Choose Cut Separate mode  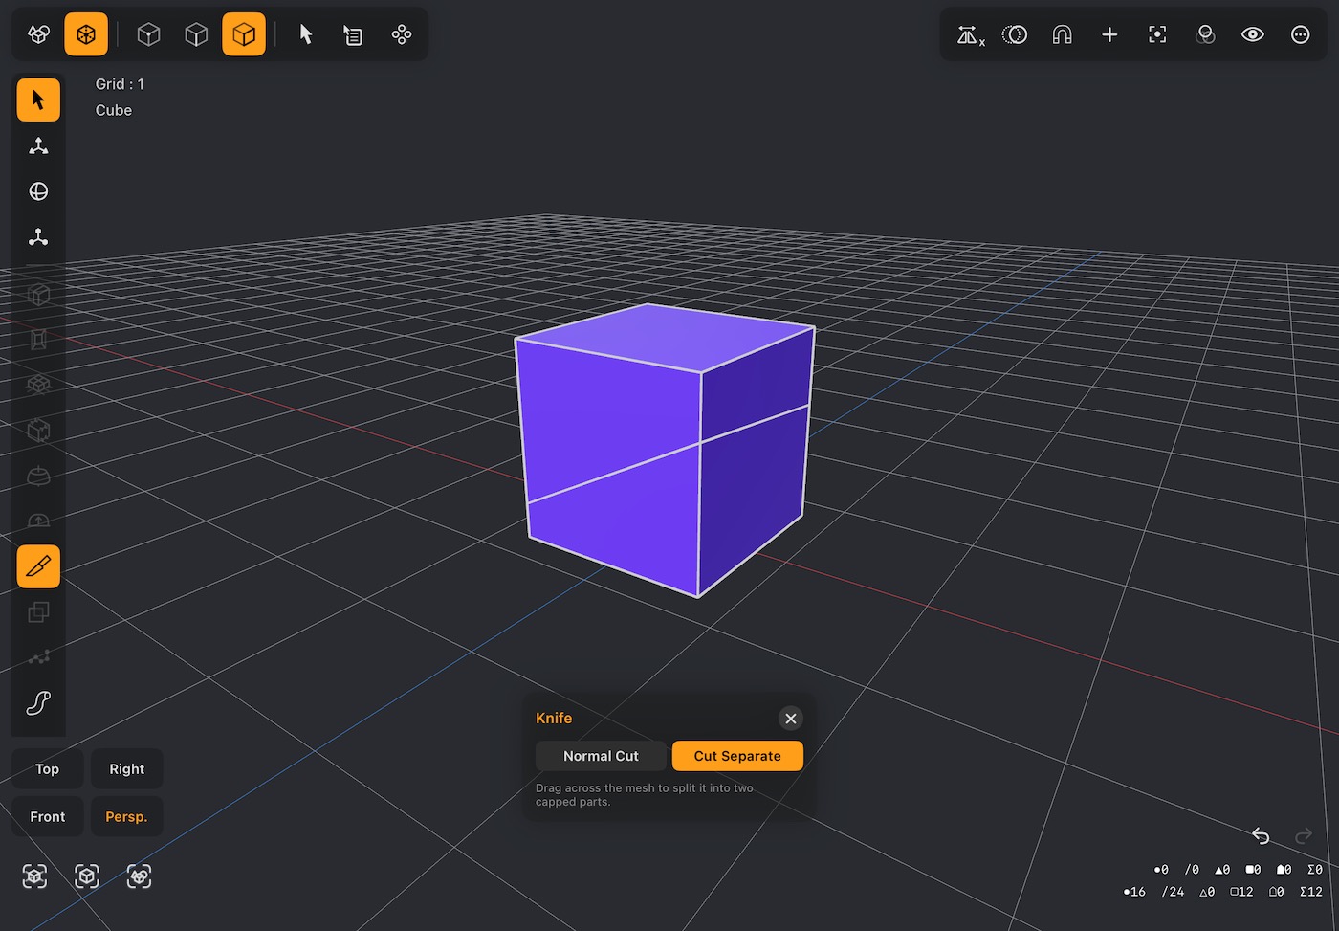click(x=737, y=756)
